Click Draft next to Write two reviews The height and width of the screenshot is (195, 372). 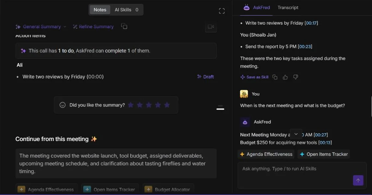coord(205,77)
